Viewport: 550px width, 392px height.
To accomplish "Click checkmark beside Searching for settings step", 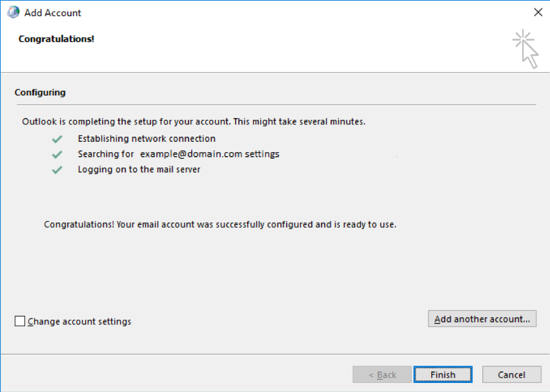I will pyautogui.click(x=57, y=155).
